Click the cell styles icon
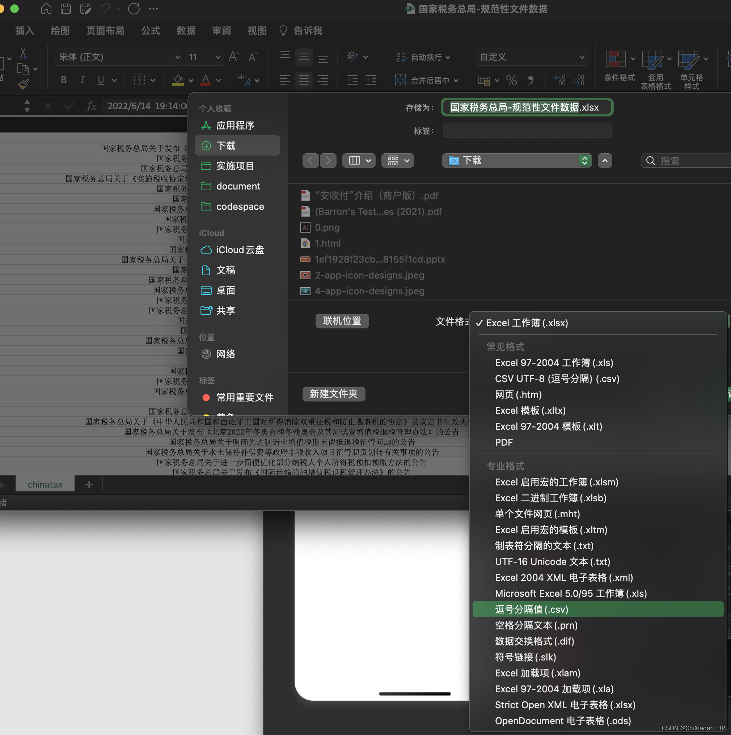 [688, 59]
